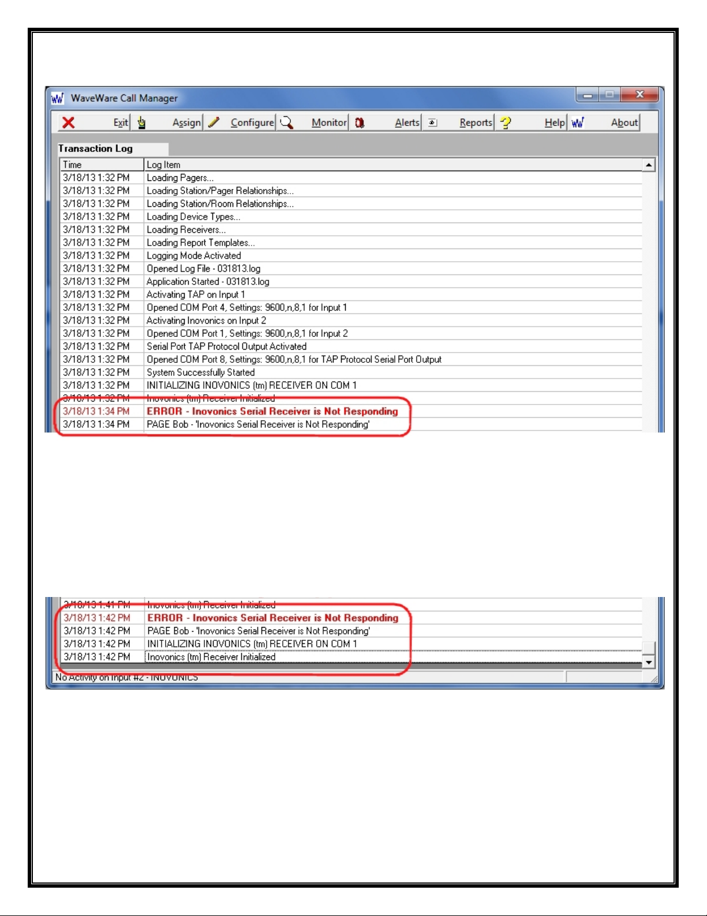Close the WaveWare Call Manager window
707x916 pixels.
639,95
